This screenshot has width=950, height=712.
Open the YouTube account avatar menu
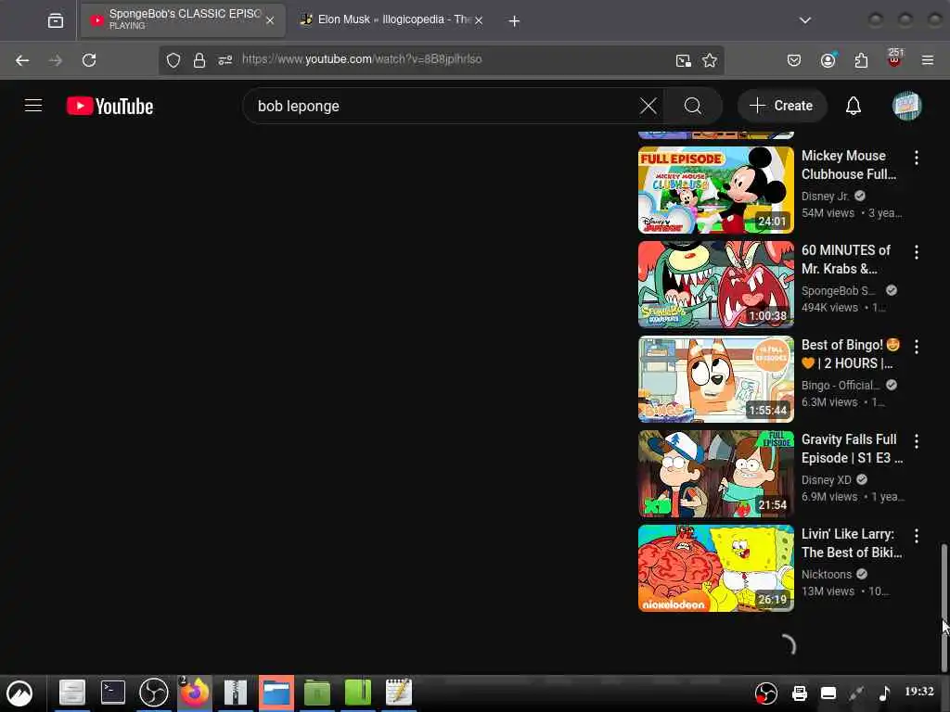906,106
